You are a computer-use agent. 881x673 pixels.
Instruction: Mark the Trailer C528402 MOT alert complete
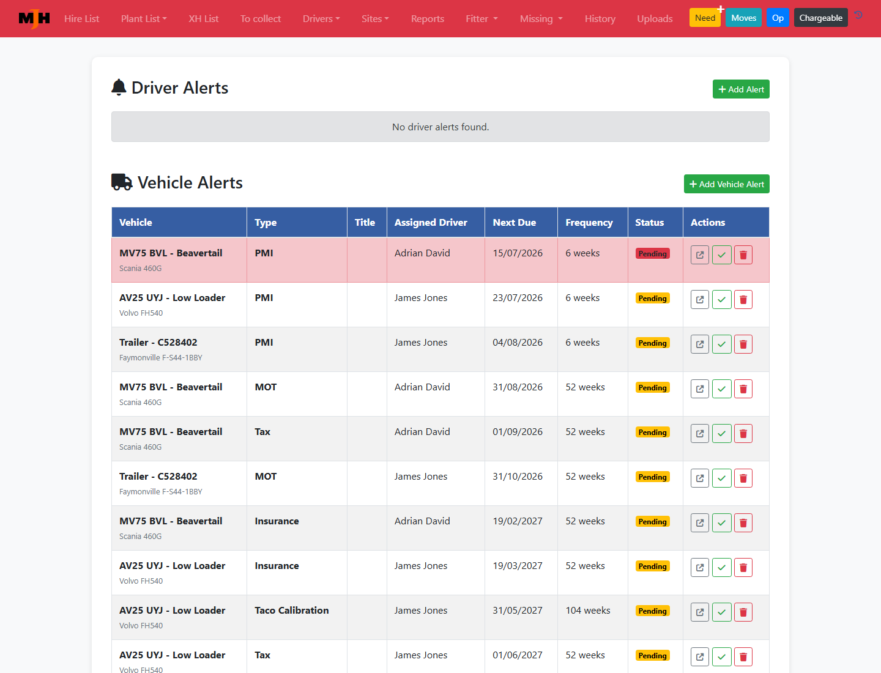click(x=722, y=478)
